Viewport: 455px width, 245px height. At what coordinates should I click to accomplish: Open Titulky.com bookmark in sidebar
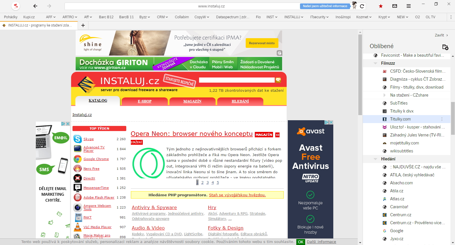(400, 119)
